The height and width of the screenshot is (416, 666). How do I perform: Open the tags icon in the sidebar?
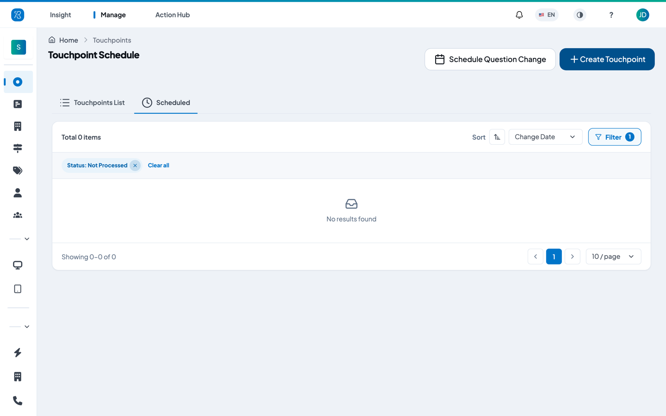pyautogui.click(x=18, y=171)
